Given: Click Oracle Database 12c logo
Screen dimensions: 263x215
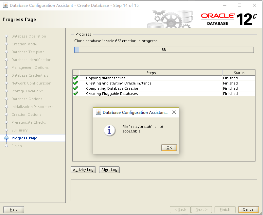Looking at the screenshot, I should tap(229, 19).
